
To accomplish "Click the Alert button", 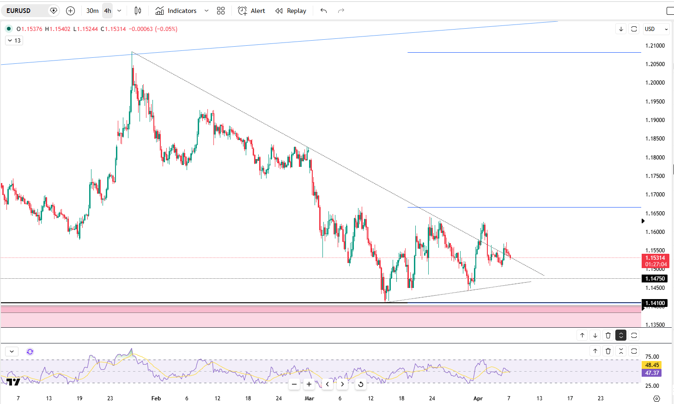I will tap(251, 11).
